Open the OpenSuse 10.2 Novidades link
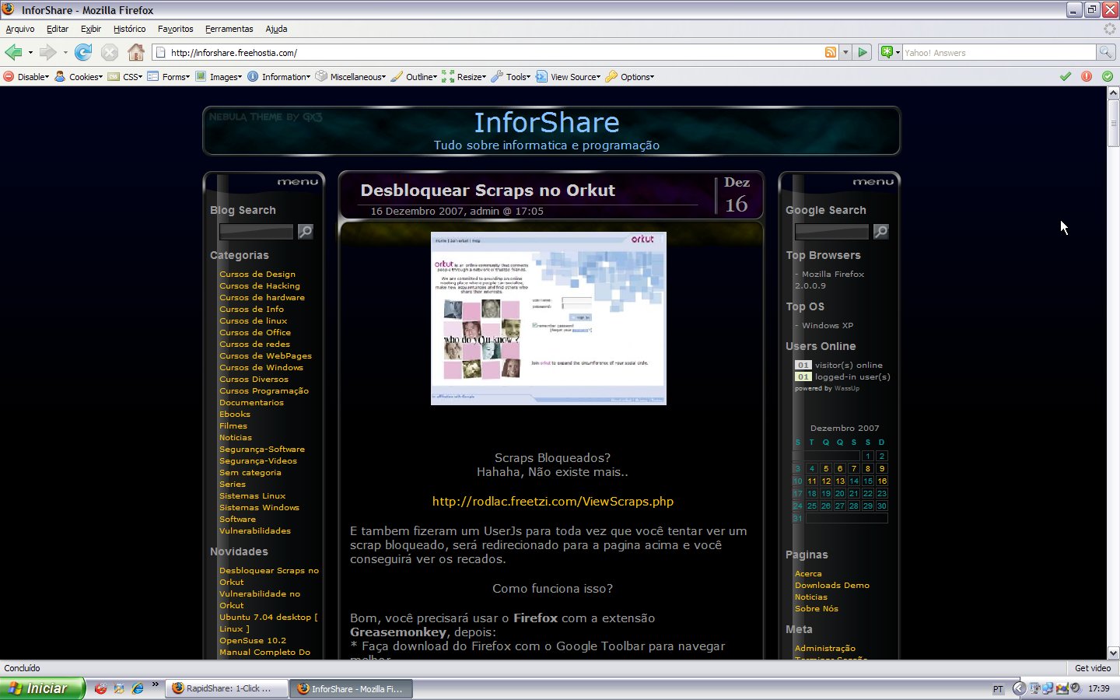 coord(253,640)
